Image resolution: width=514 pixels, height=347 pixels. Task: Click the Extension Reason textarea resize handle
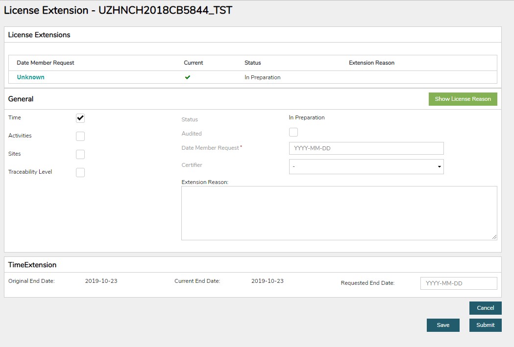click(x=494, y=237)
